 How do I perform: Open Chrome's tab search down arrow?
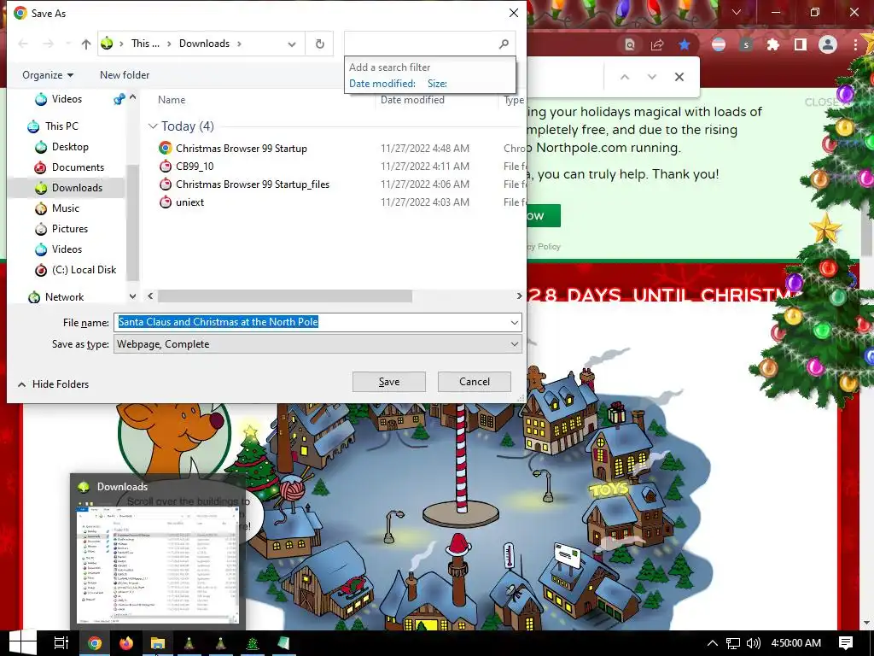pos(737,12)
